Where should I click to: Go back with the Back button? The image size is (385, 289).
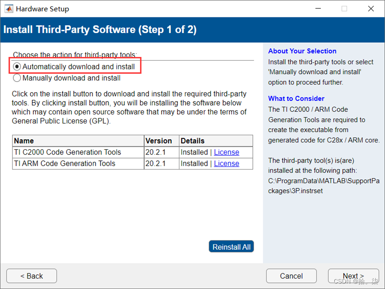click(x=32, y=276)
